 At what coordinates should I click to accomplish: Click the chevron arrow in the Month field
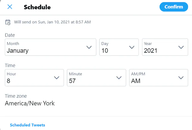89,47
